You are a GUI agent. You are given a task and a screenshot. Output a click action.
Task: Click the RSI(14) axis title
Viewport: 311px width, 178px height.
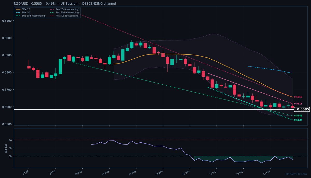pyautogui.click(x=6, y=148)
